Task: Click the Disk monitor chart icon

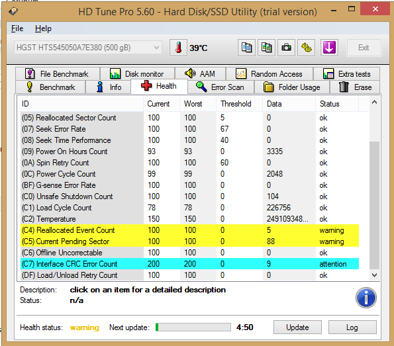Action: pos(115,74)
